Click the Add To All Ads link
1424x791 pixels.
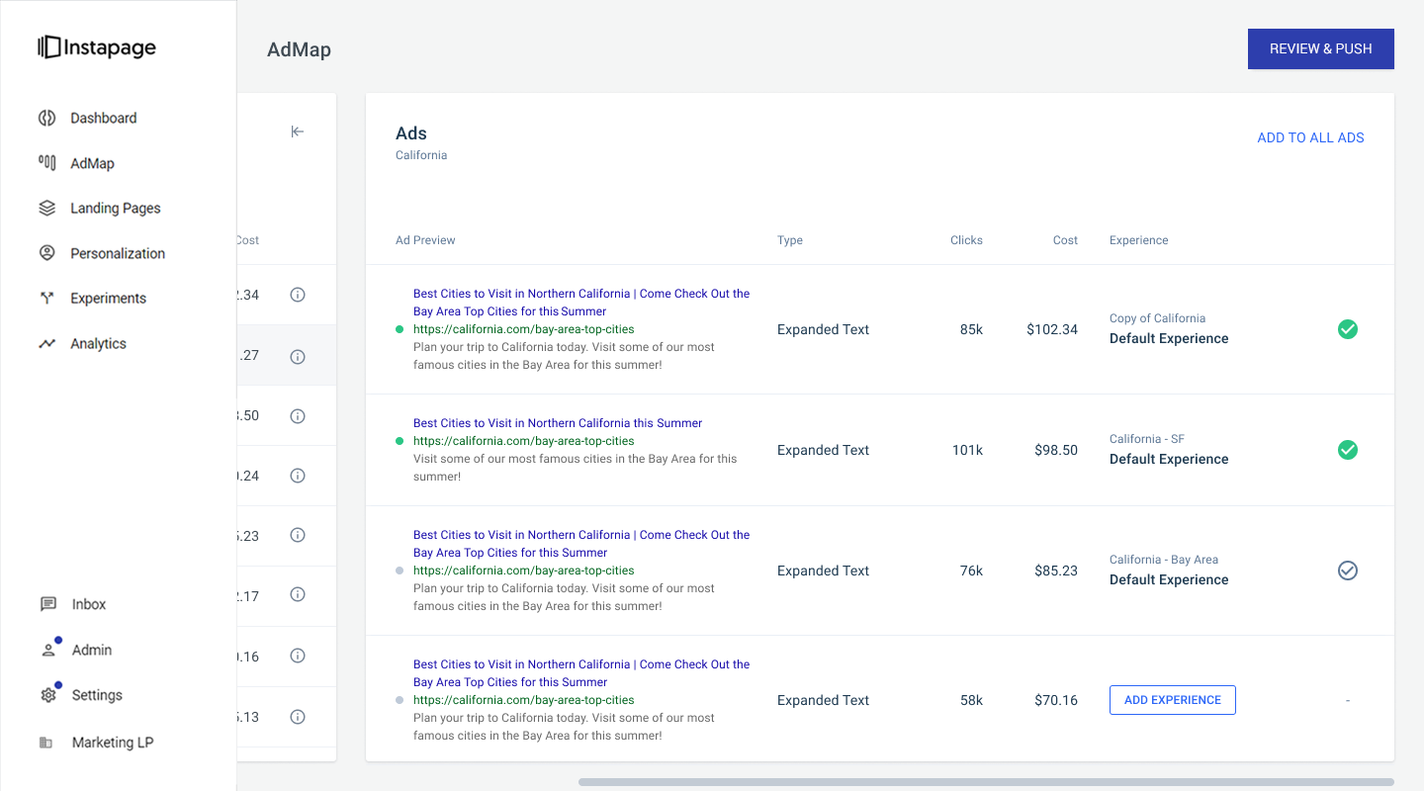click(1310, 137)
